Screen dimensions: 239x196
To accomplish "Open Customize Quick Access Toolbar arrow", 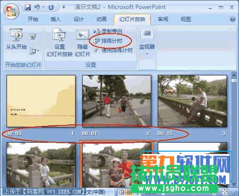I will pos(64,7).
